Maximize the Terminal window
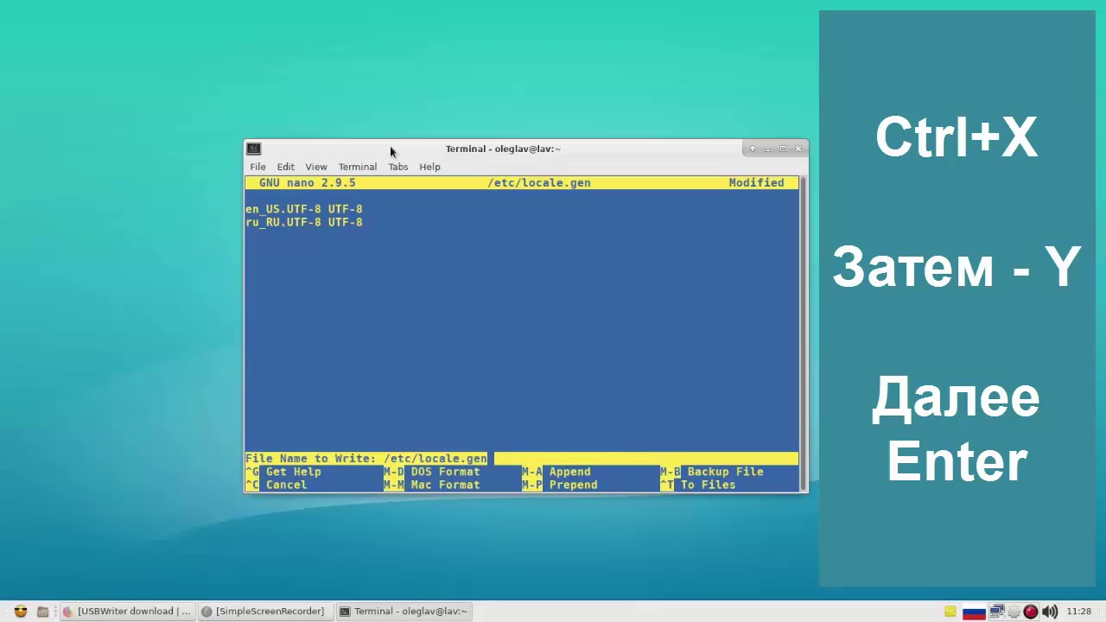This screenshot has width=1106, height=622. click(x=783, y=149)
